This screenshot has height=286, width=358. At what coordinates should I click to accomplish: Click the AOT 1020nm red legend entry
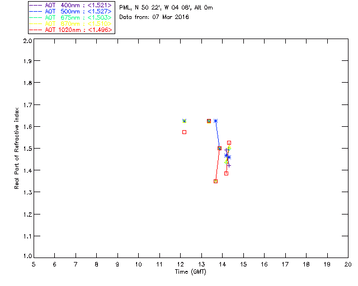click(70, 30)
